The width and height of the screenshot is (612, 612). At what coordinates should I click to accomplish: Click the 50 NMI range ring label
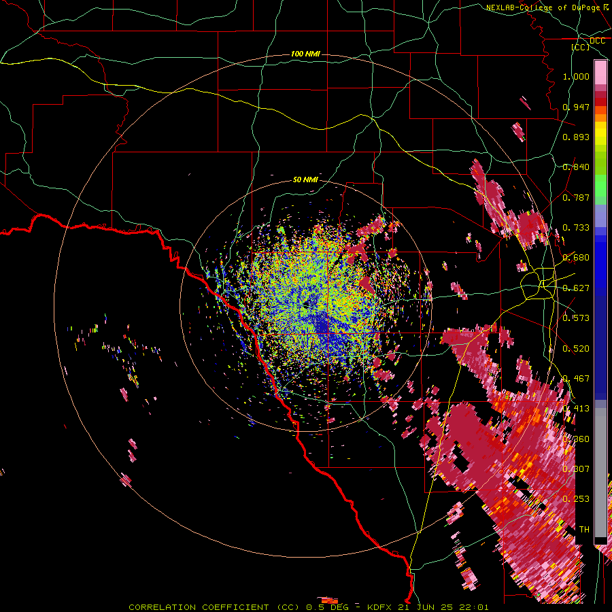(x=305, y=180)
